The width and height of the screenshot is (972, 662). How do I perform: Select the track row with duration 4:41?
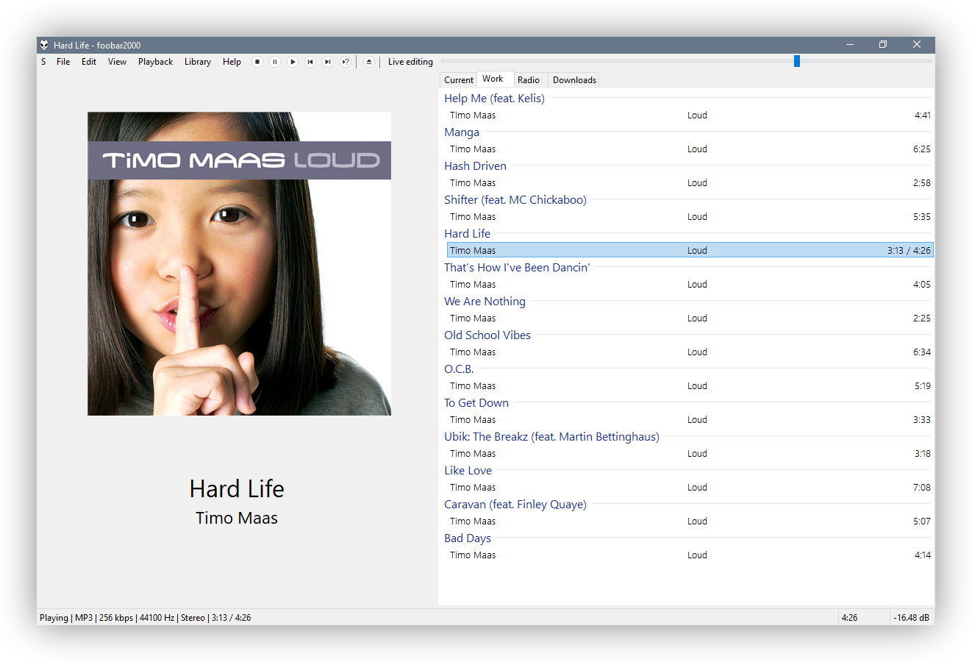[x=690, y=115]
